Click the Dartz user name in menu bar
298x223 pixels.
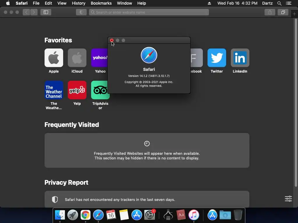pyautogui.click(x=267, y=3)
